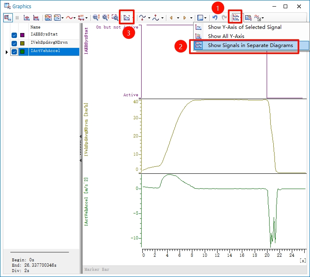Click the fit-all-signals icon marked 3
Viewport: 310px width, 277px height.
127,18
